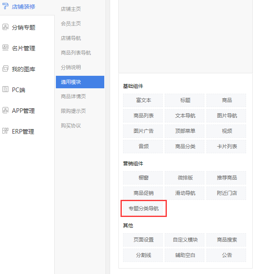Add 自定义模块 component

(184, 240)
